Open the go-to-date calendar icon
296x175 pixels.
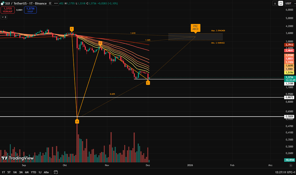coord(56,172)
